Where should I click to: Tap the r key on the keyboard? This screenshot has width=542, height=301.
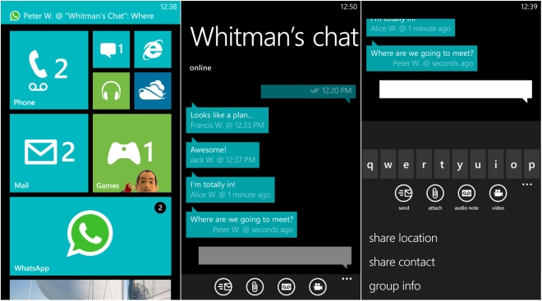pos(424,164)
